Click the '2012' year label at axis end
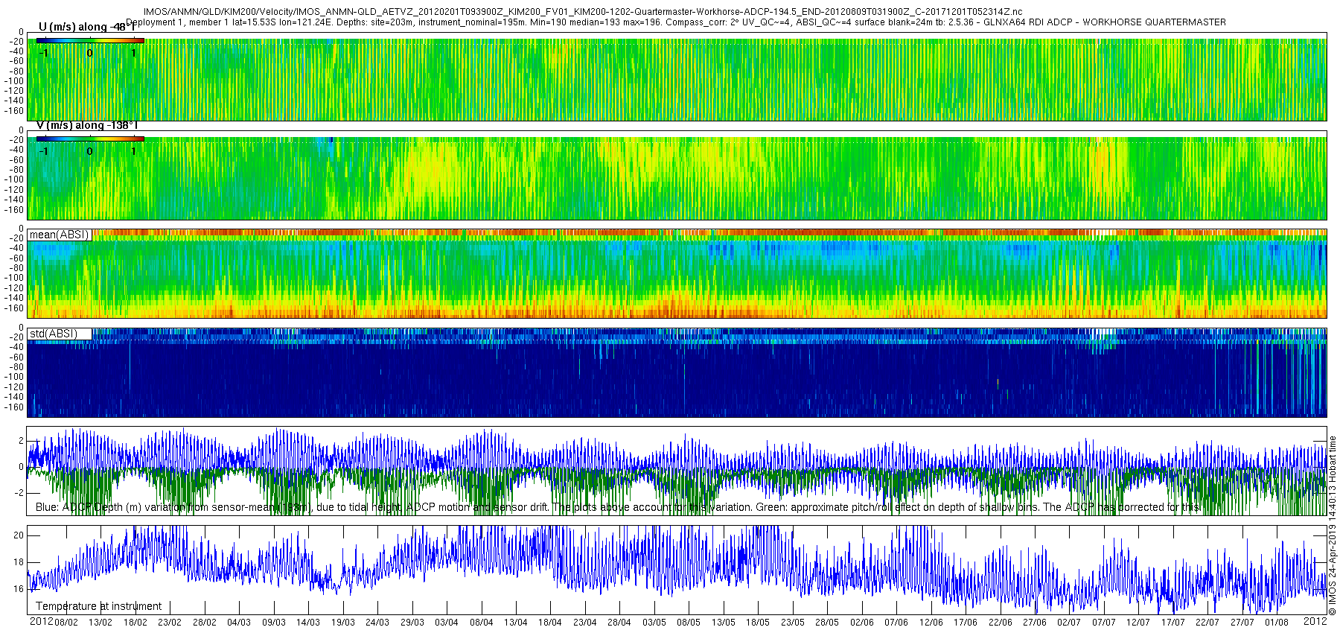 [x=1315, y=621]
